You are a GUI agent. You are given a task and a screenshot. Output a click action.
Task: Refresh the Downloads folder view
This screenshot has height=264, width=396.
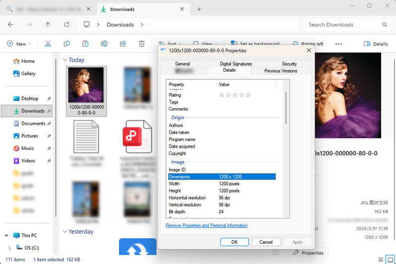[66, 24]
